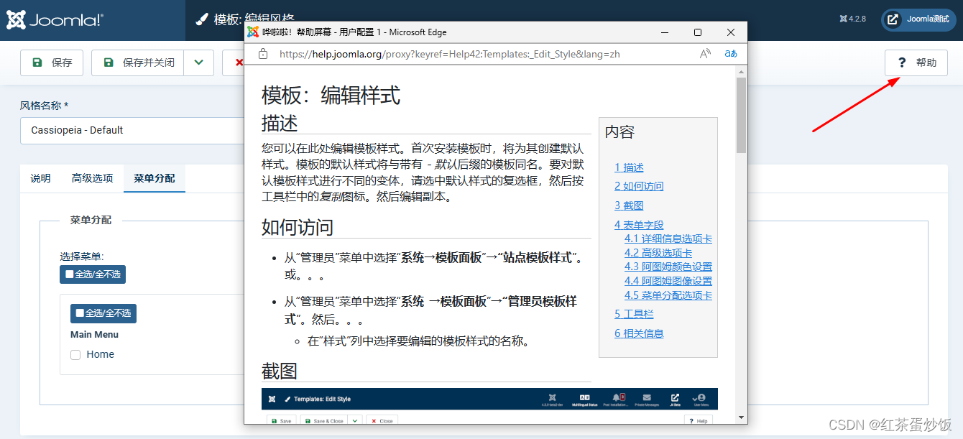This screenshot has width=963, height=439.
Task: Click the Templates: Edit Style screenshot thumbnail
Action: coord(489,406)
